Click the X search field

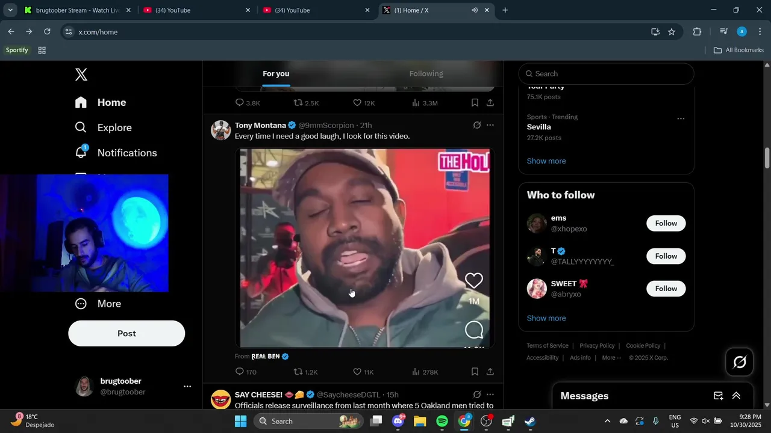point(606,73)
